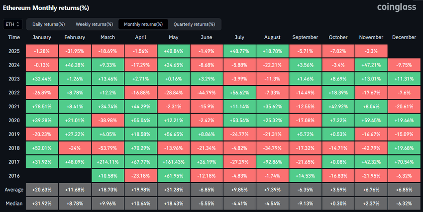423x212 pixels.
Task: Click the +214.11% March 2017 cell
Action: tap(107, 162)
